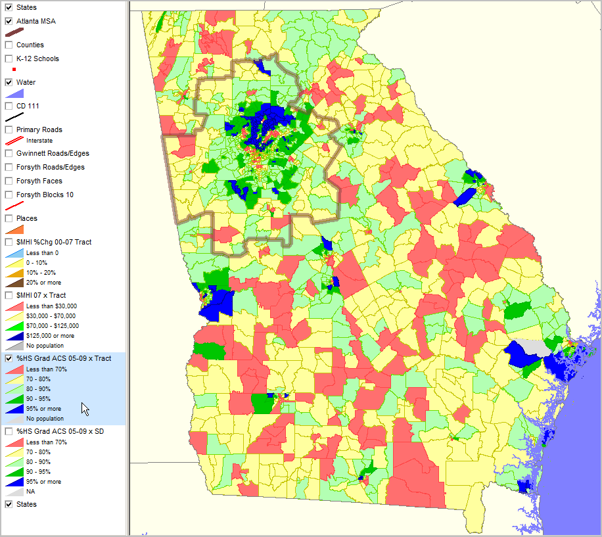Enable the Primary Roads layer checkbox
Viewport: 602px width, 537px height.
click(x=7, y=129)
